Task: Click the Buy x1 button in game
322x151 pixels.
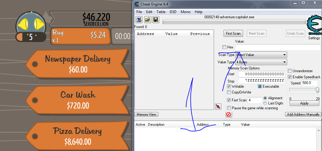Action: pos(81,36)
